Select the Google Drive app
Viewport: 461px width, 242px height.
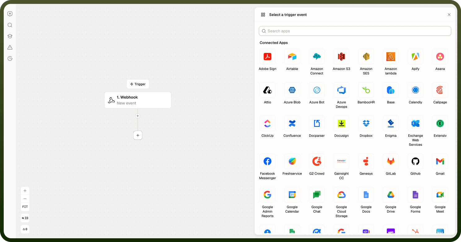click(x=391, y=195)
